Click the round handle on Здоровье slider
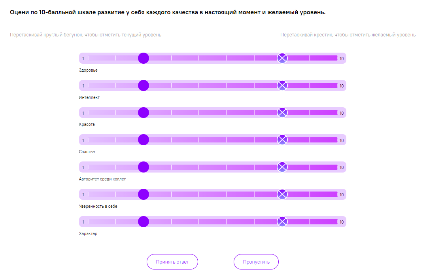The height and width of the screenshot is (277, 427). (144, 58)
